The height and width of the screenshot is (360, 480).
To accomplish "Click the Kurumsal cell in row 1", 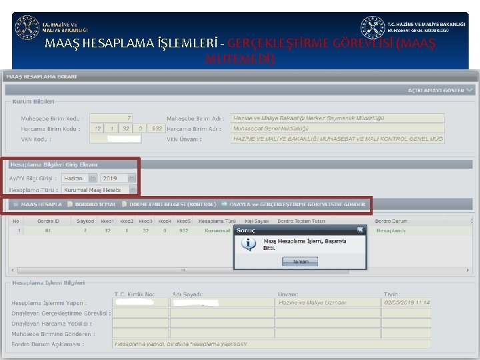I will click(217, 231).
